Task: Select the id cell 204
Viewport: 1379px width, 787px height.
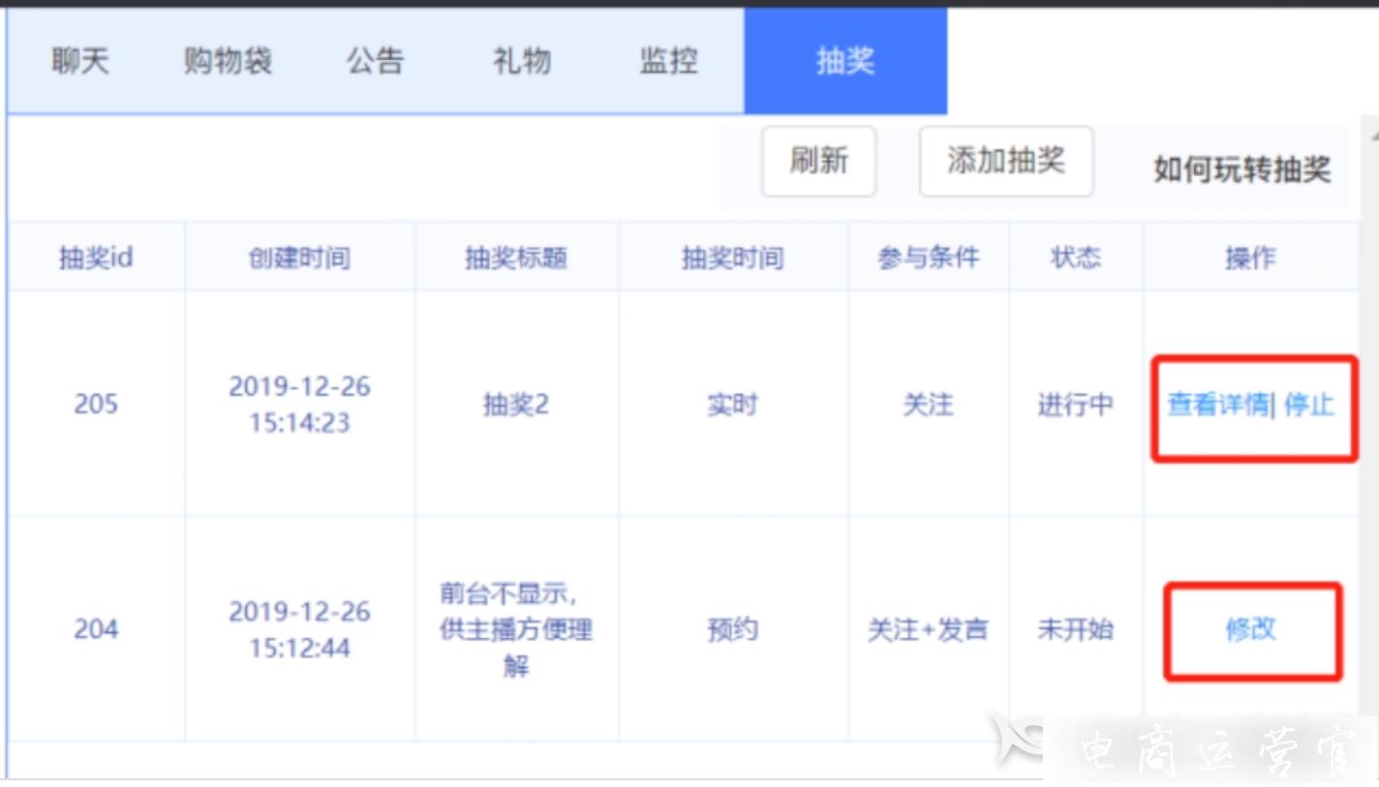Action: (x=96, y=629)
